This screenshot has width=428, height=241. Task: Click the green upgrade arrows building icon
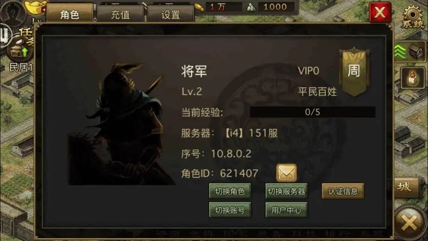point(410,51)
